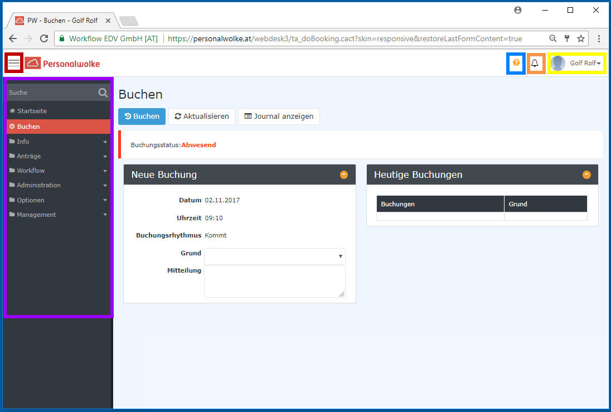The image size is (611, 412).
Task: Expand the Anträge menu folder
Action: click(x=58, y=156)
